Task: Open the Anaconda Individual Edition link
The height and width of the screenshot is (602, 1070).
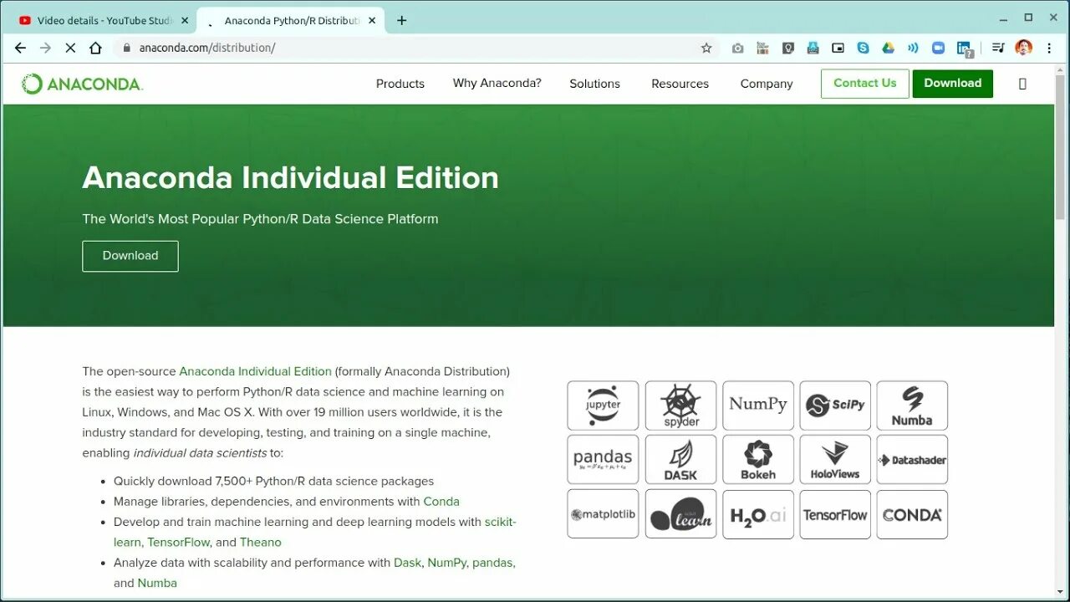Action: point(256,371)
